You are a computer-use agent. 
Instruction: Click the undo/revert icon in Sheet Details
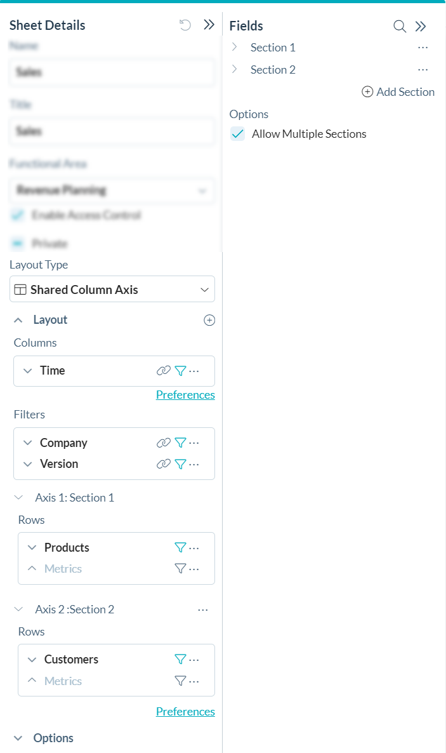(x=184, y=25)
